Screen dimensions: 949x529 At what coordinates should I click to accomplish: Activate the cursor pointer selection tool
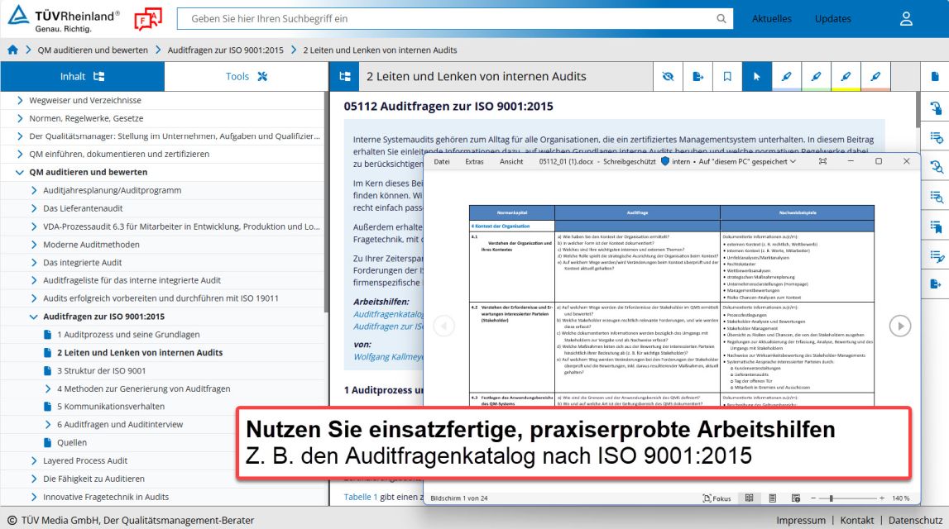[x=756, y=77]
